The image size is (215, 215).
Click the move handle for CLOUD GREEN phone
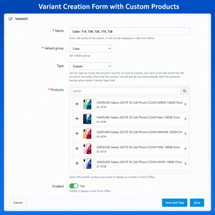77,104
